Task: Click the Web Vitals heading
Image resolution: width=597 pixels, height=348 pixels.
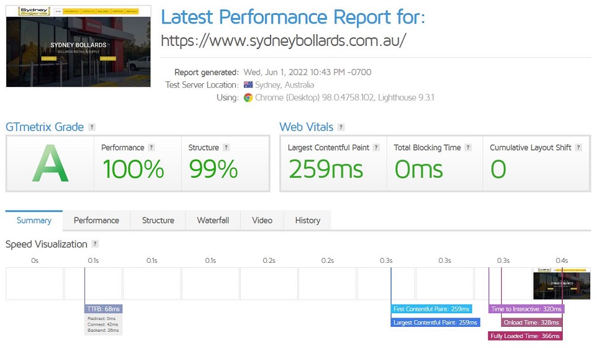Action: [x=307, y=127]
